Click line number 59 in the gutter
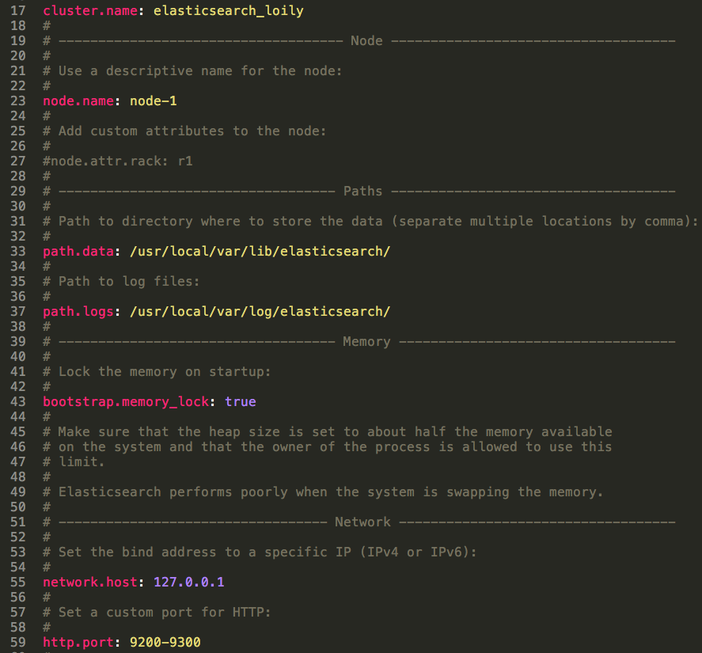The image size is (702, 653). pos(18,642)
